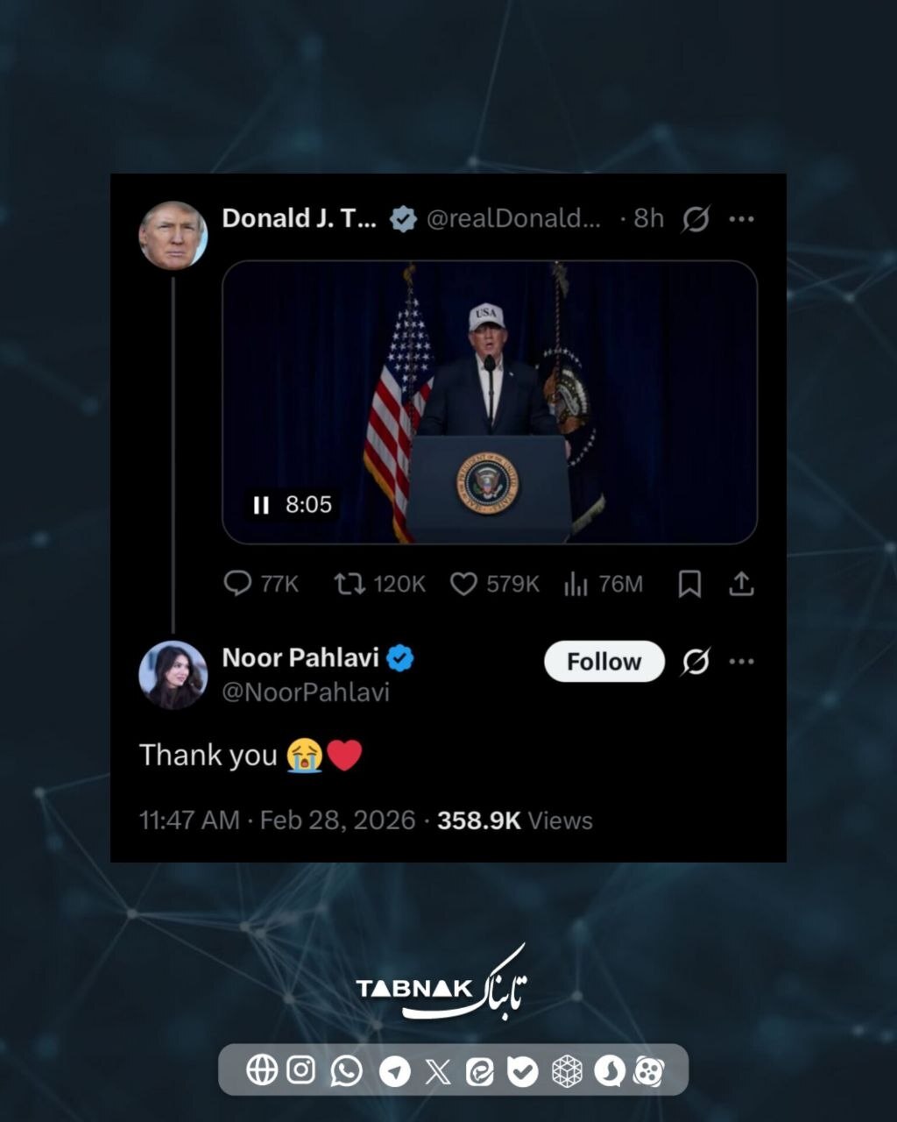Click the Aparat film reel icon

[648, 1071]
